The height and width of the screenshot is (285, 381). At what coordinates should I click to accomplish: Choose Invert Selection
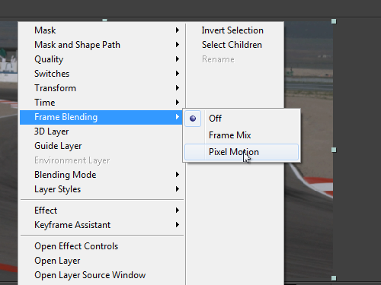[x=232, y=30]
